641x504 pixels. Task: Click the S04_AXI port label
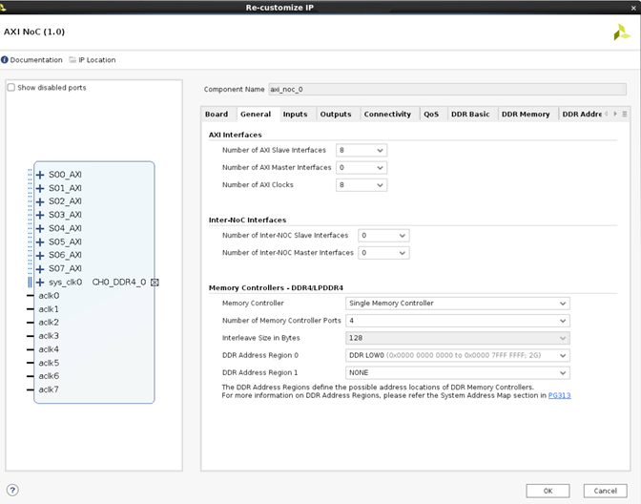click(65, 228)
